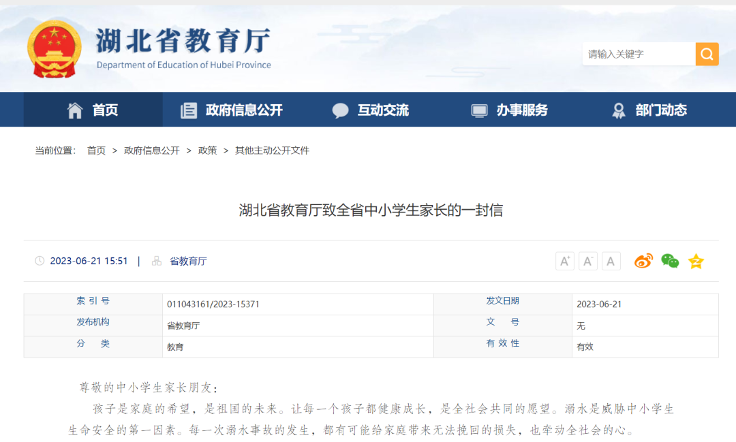Image resolution: width=736 pixels, height=442 pixels.
Task: Reset font size with plain A button
Action: (611, 261)
